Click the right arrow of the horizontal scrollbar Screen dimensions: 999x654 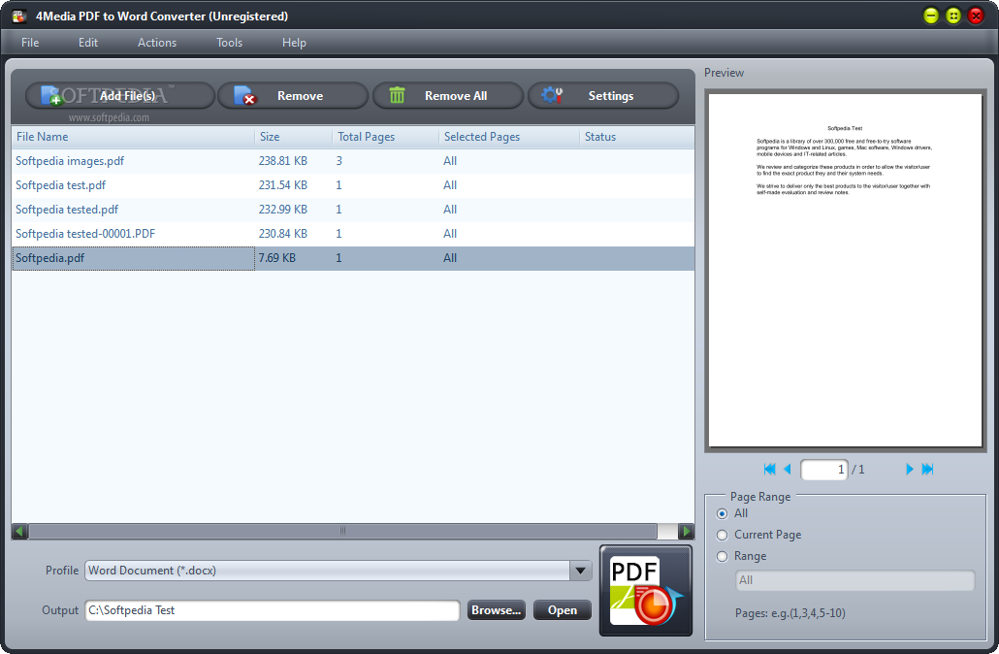[686, 531]
